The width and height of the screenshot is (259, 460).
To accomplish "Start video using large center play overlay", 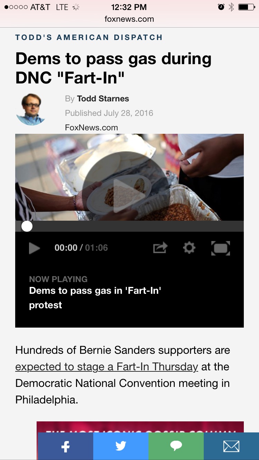I will tap(126, 195).
